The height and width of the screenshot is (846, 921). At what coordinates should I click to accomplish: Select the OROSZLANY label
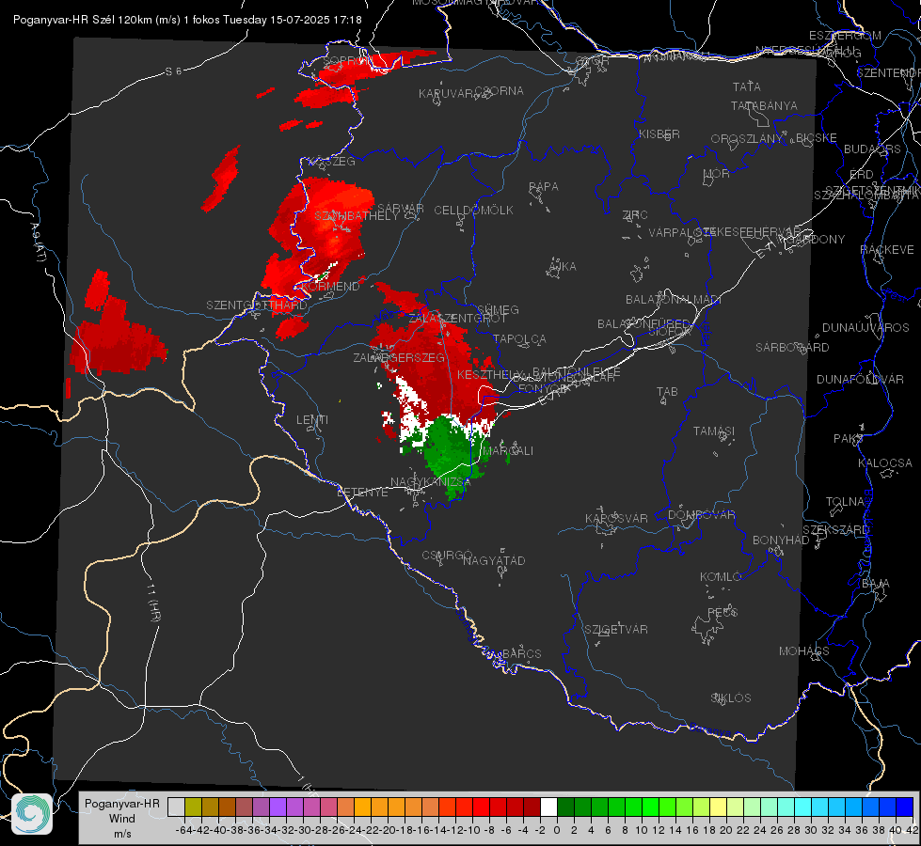[x=747, y=138]
